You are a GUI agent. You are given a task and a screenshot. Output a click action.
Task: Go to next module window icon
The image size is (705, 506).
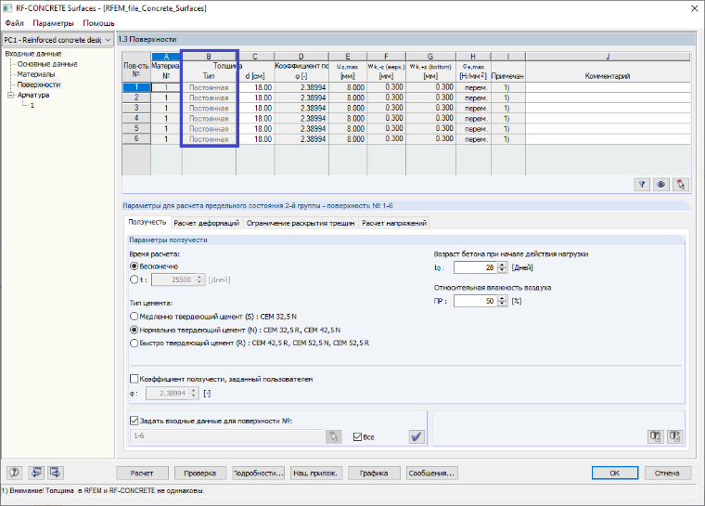click(56, 473)
